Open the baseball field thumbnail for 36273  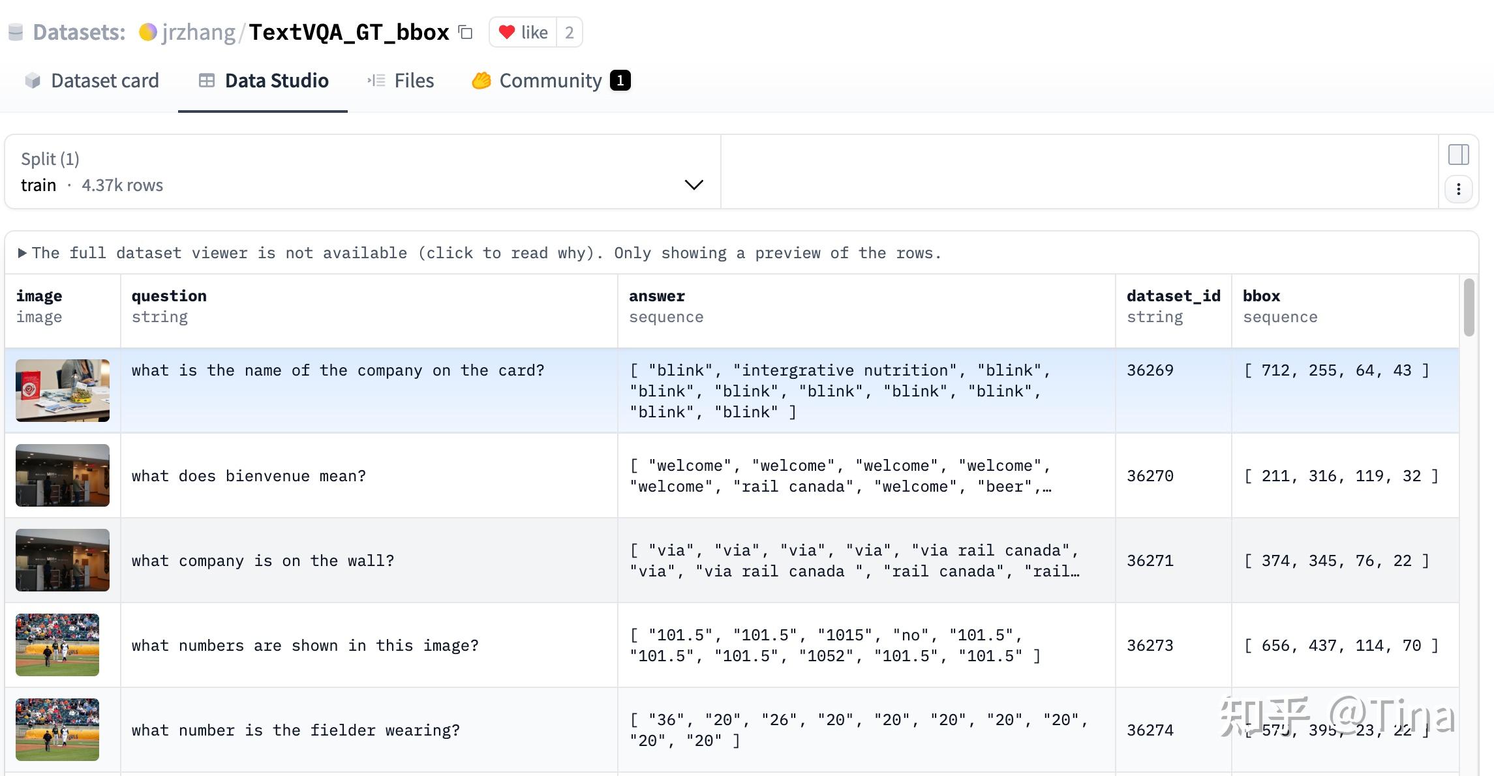[57, 644]
